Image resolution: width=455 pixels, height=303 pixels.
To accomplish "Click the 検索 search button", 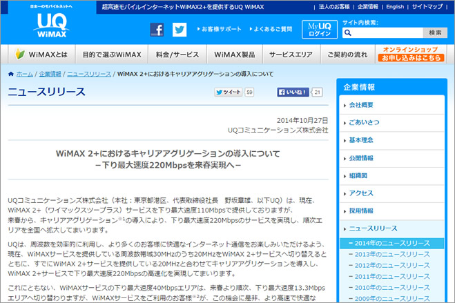I will (x=435, y=32).
